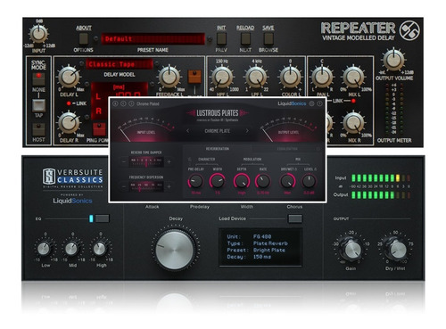Click the INIT / PREV preset button

(221, 38)
